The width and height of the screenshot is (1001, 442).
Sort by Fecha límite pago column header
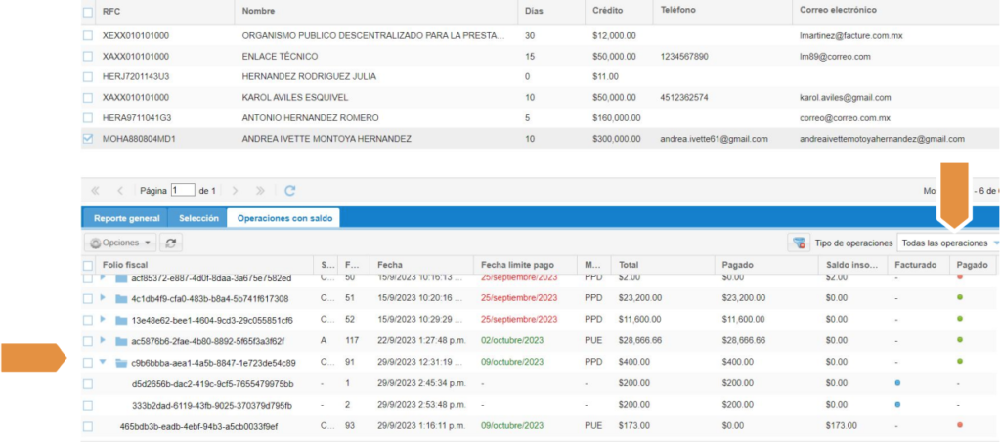(x=517, y=265)
